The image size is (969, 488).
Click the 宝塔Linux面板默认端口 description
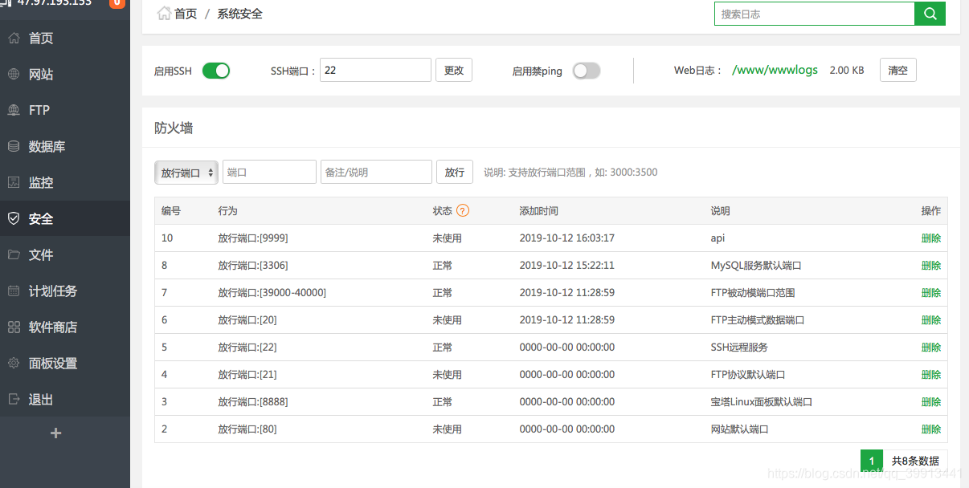pos(762,402)
